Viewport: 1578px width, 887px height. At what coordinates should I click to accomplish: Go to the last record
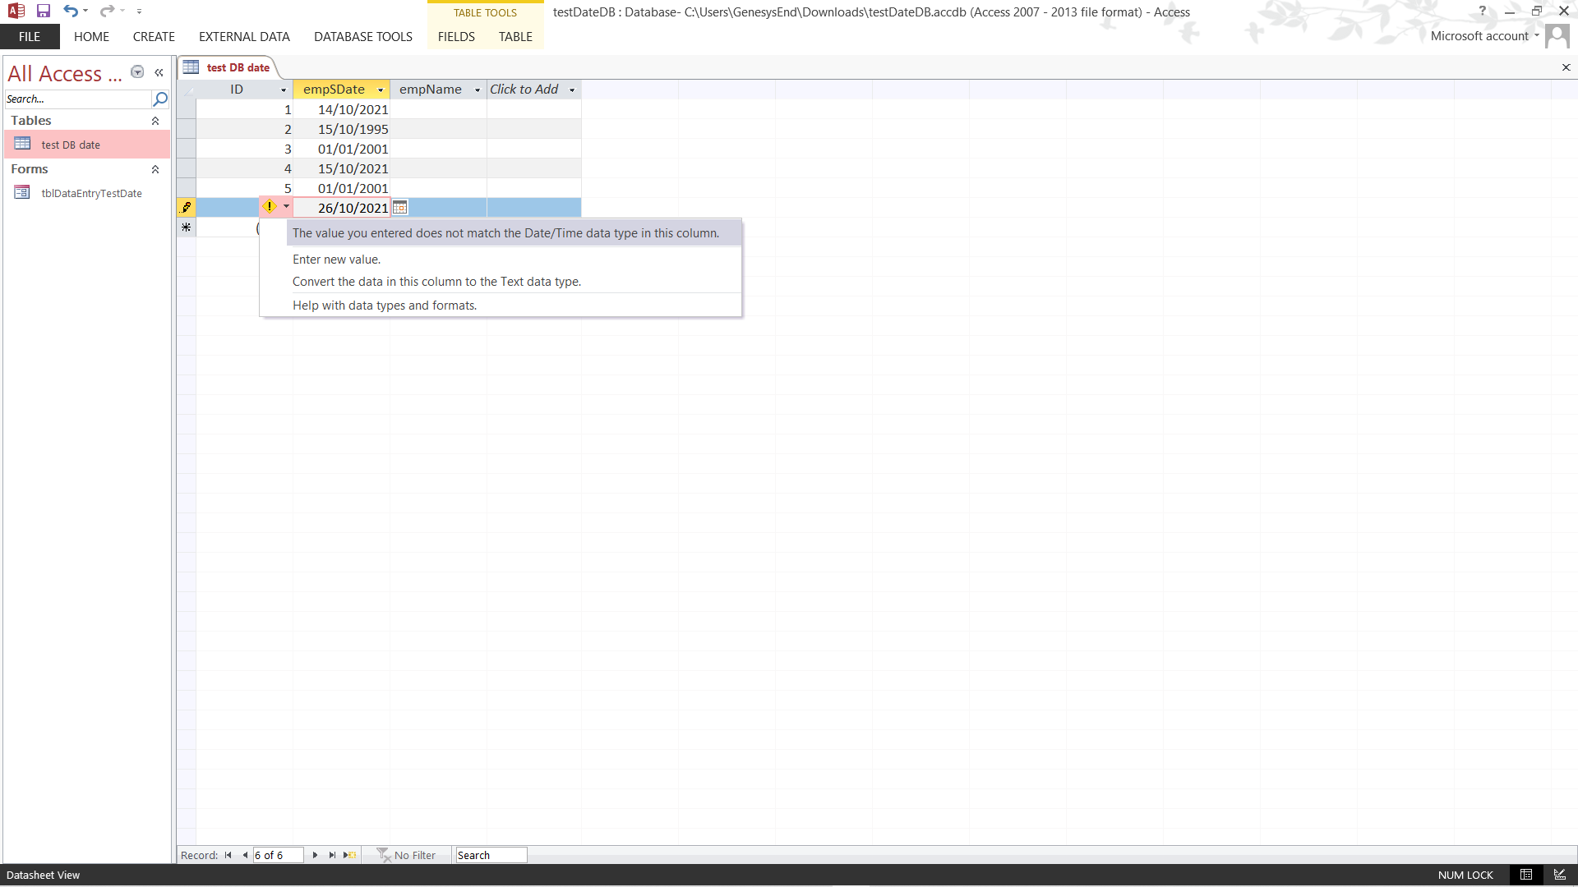pos(332,855)
